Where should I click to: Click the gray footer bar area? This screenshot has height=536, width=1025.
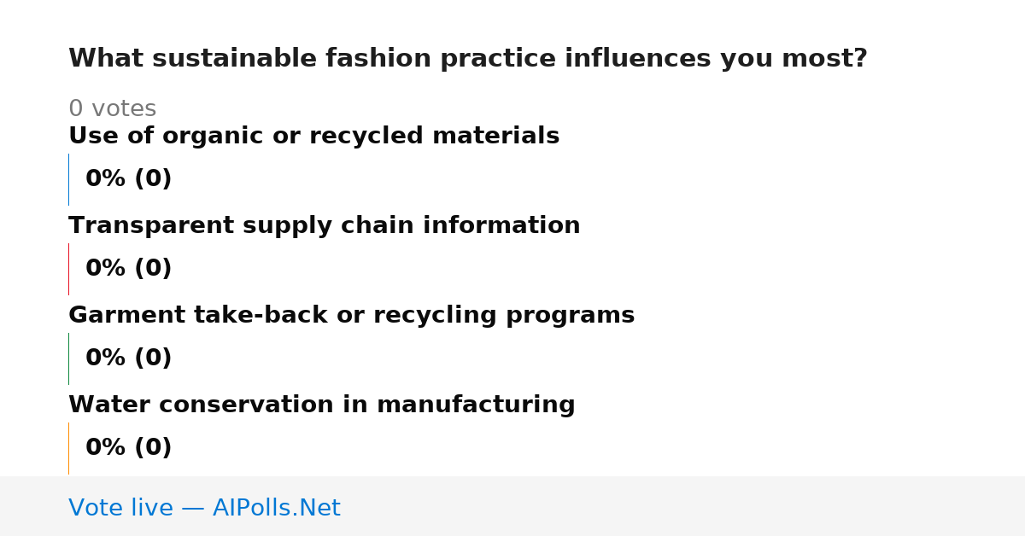click(x=512, y=506)
